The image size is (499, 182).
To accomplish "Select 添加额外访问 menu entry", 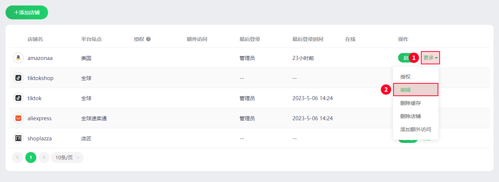I will coord(416,129).
